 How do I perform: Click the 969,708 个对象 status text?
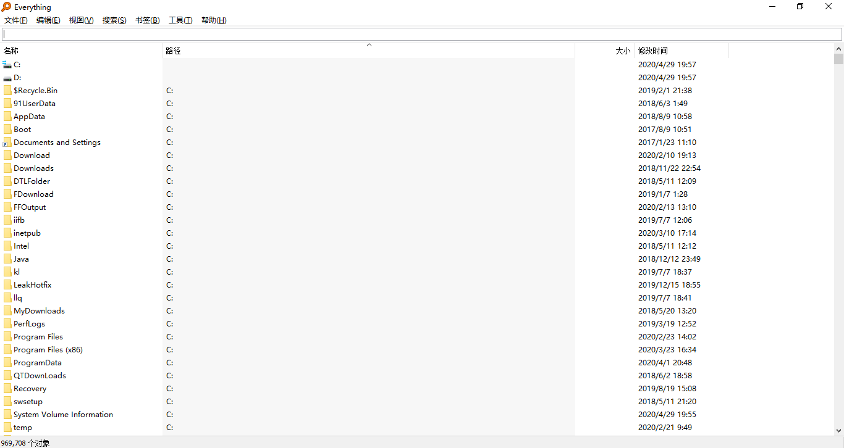25,443
